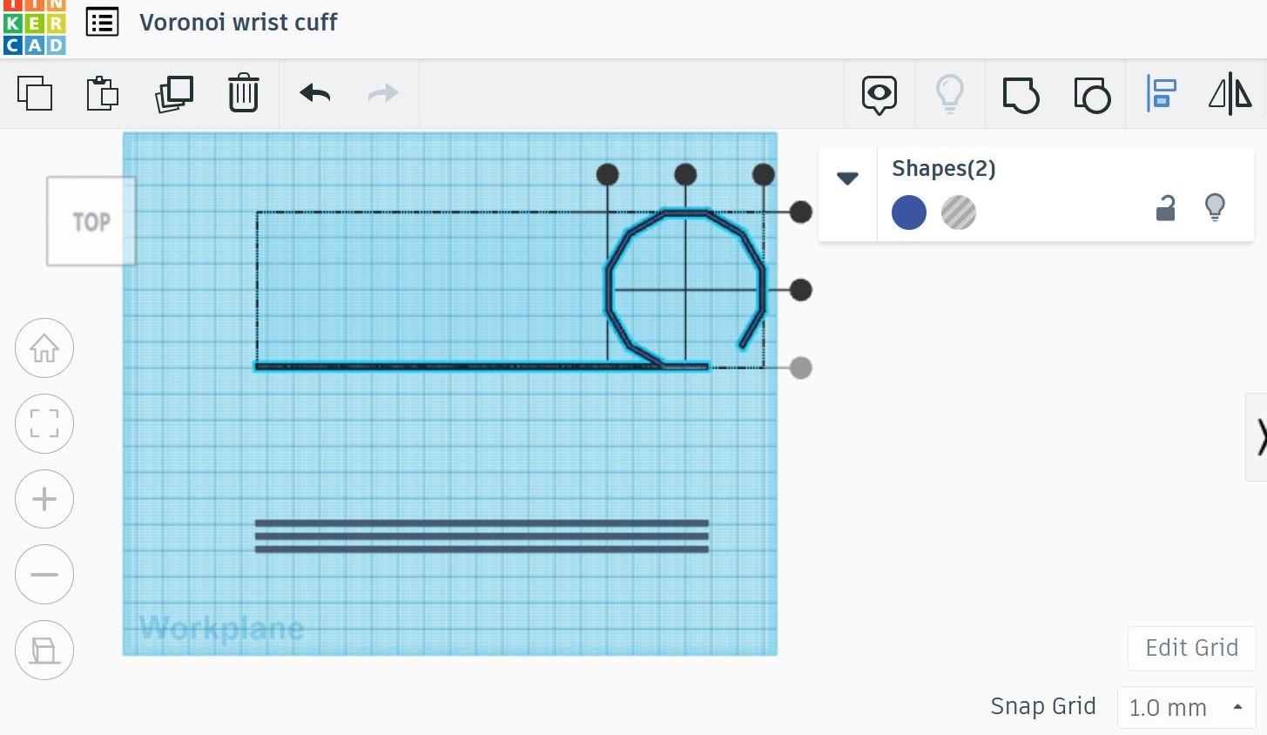Zoom to fit the view
The height and width of the screenshot is (735, 1267).
click(44, 424)
